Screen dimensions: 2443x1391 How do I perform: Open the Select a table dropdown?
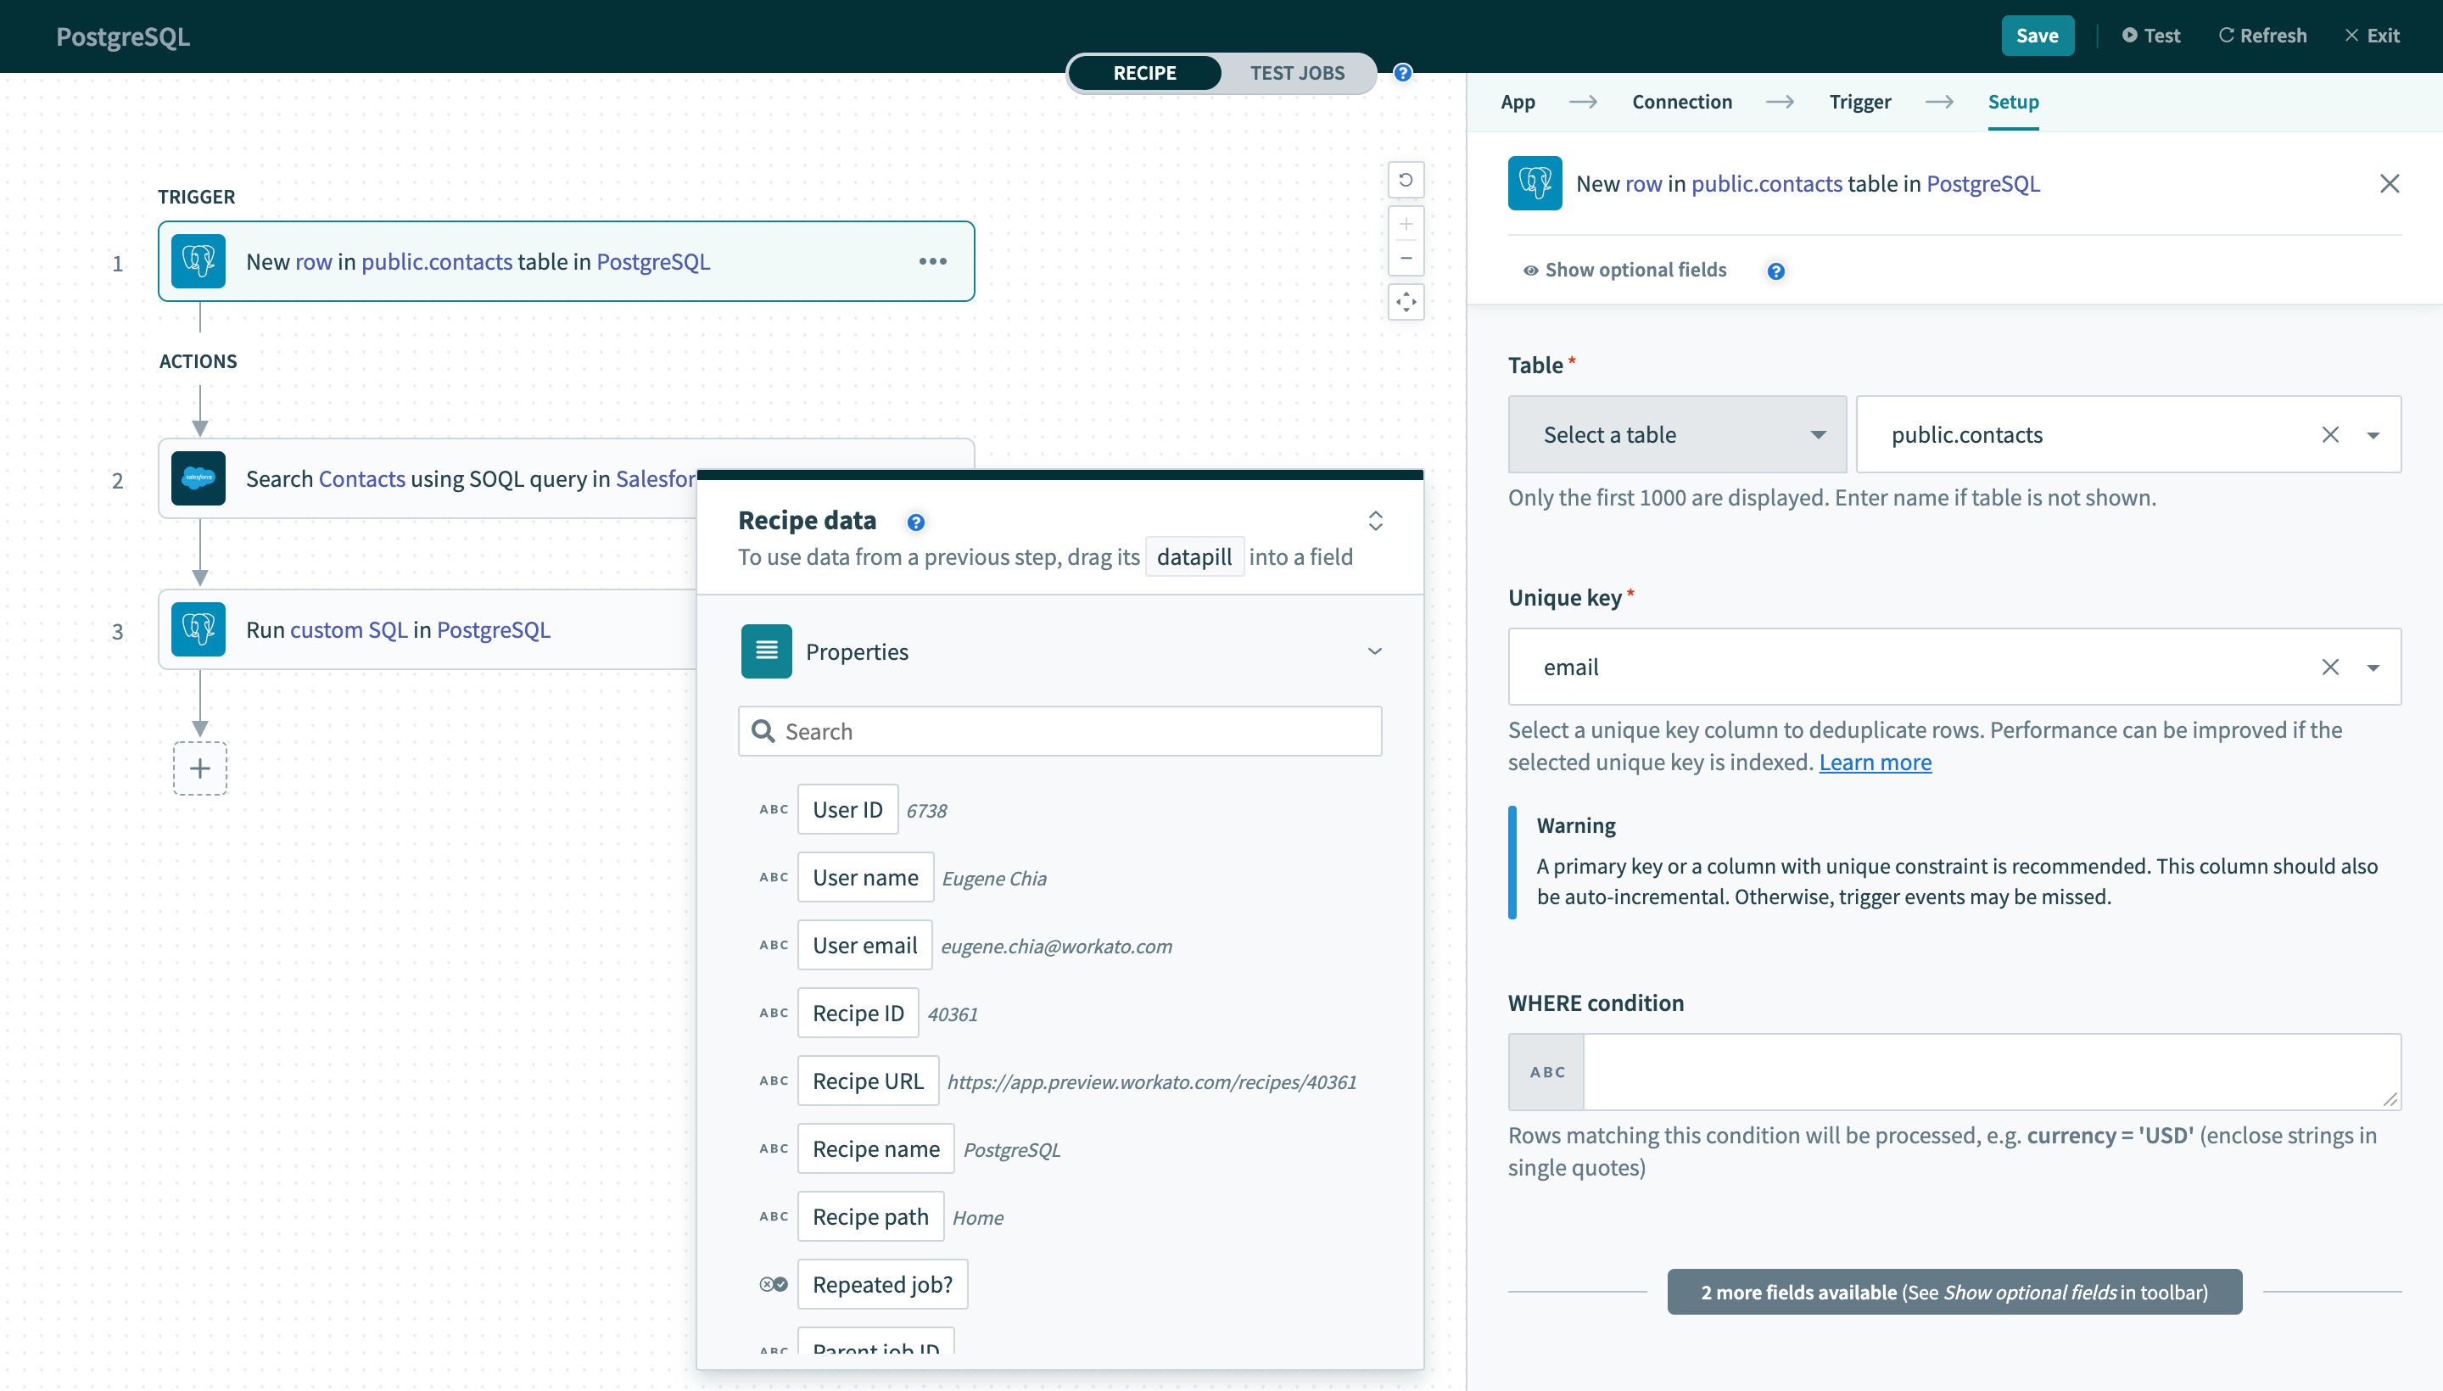[x=1677, y=434]
